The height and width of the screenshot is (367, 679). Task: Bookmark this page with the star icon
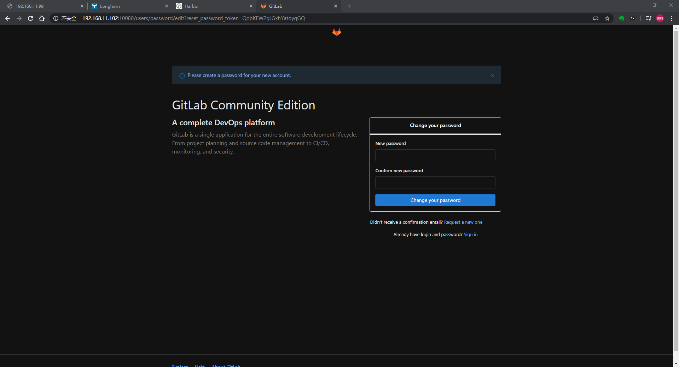tap(607, 18)
